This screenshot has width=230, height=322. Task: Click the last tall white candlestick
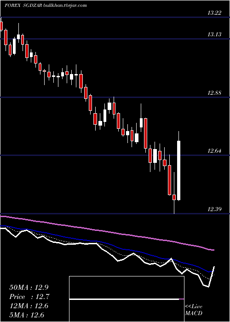click(178, 170)
